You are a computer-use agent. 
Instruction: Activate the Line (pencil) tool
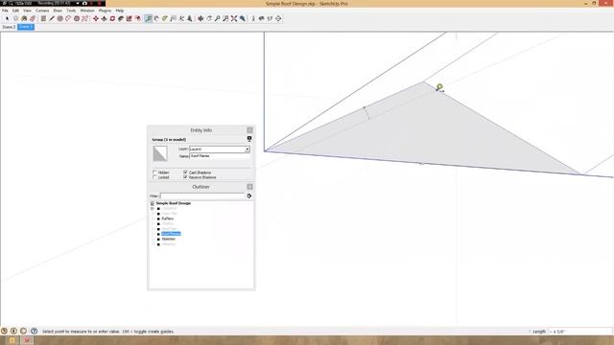coord(52,18)
